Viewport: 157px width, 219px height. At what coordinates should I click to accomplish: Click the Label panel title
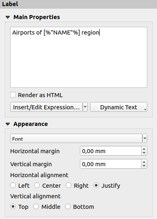[10, 4]
